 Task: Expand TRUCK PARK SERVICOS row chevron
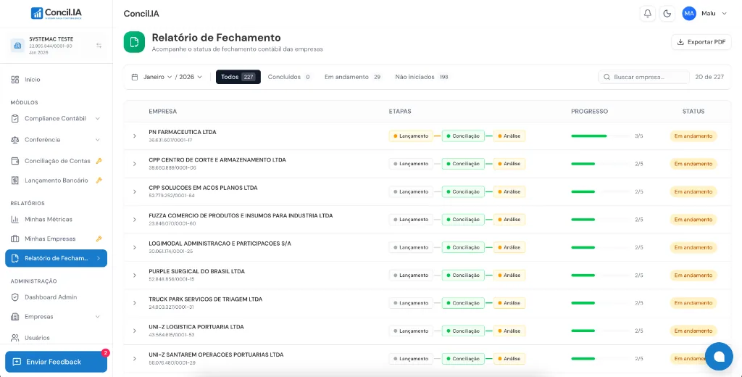[134, 303]
